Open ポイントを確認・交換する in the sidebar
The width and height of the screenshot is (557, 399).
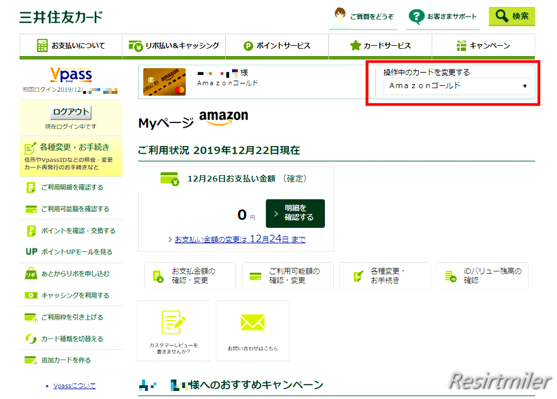pos(71,231)
